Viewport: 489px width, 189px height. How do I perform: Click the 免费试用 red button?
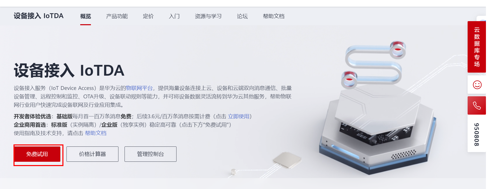click(37, 154)
